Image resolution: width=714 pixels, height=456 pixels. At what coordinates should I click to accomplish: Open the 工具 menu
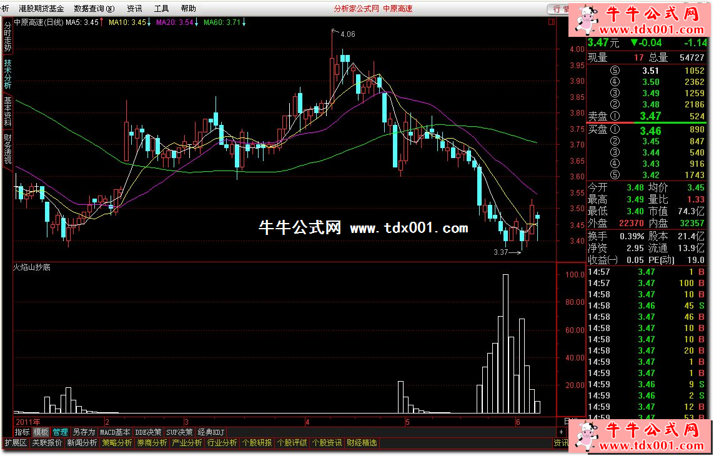pyautogui.click(x=161, y=9)
